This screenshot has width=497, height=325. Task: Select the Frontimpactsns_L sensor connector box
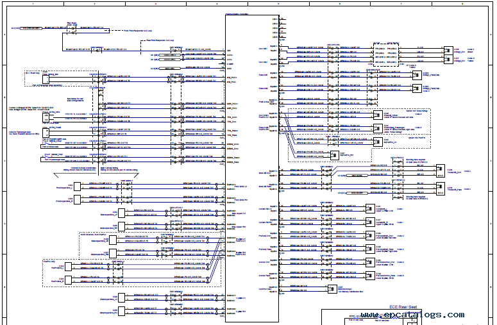point(78,187)
